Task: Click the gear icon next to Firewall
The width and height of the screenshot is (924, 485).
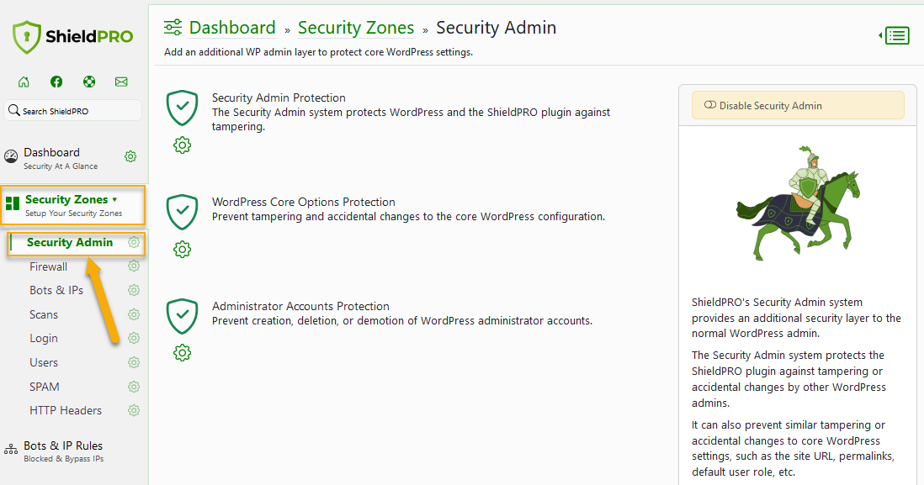Action: point(133,266)
